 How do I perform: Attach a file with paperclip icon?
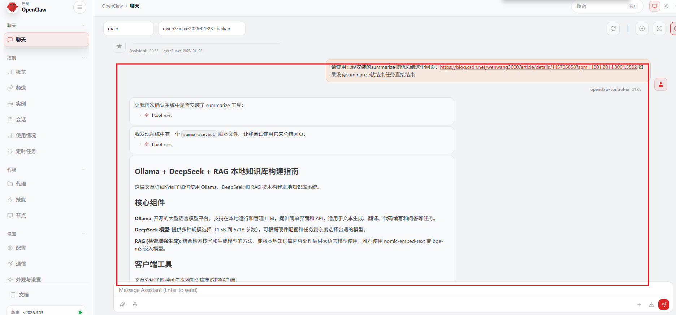point(123,305)
